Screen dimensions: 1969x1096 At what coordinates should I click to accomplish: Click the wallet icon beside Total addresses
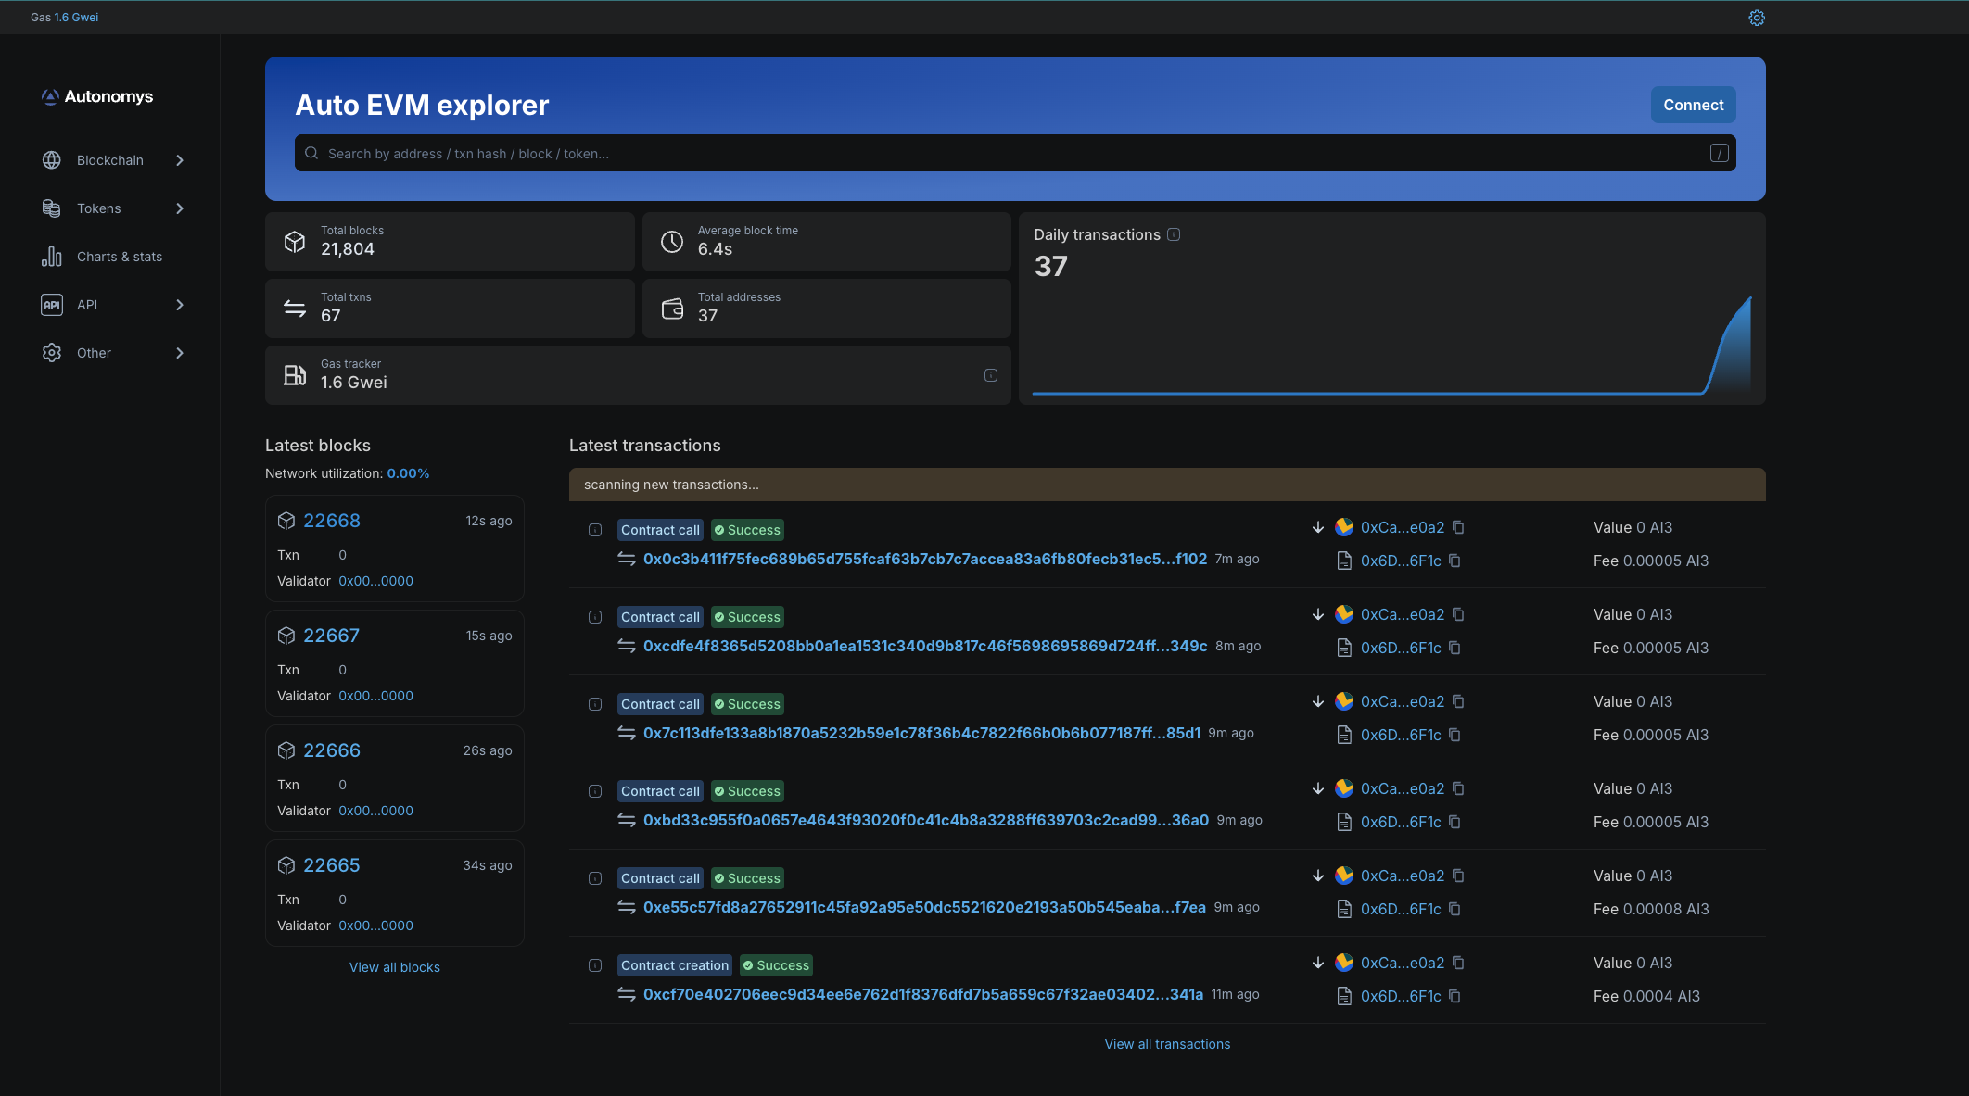pos(672,308)
